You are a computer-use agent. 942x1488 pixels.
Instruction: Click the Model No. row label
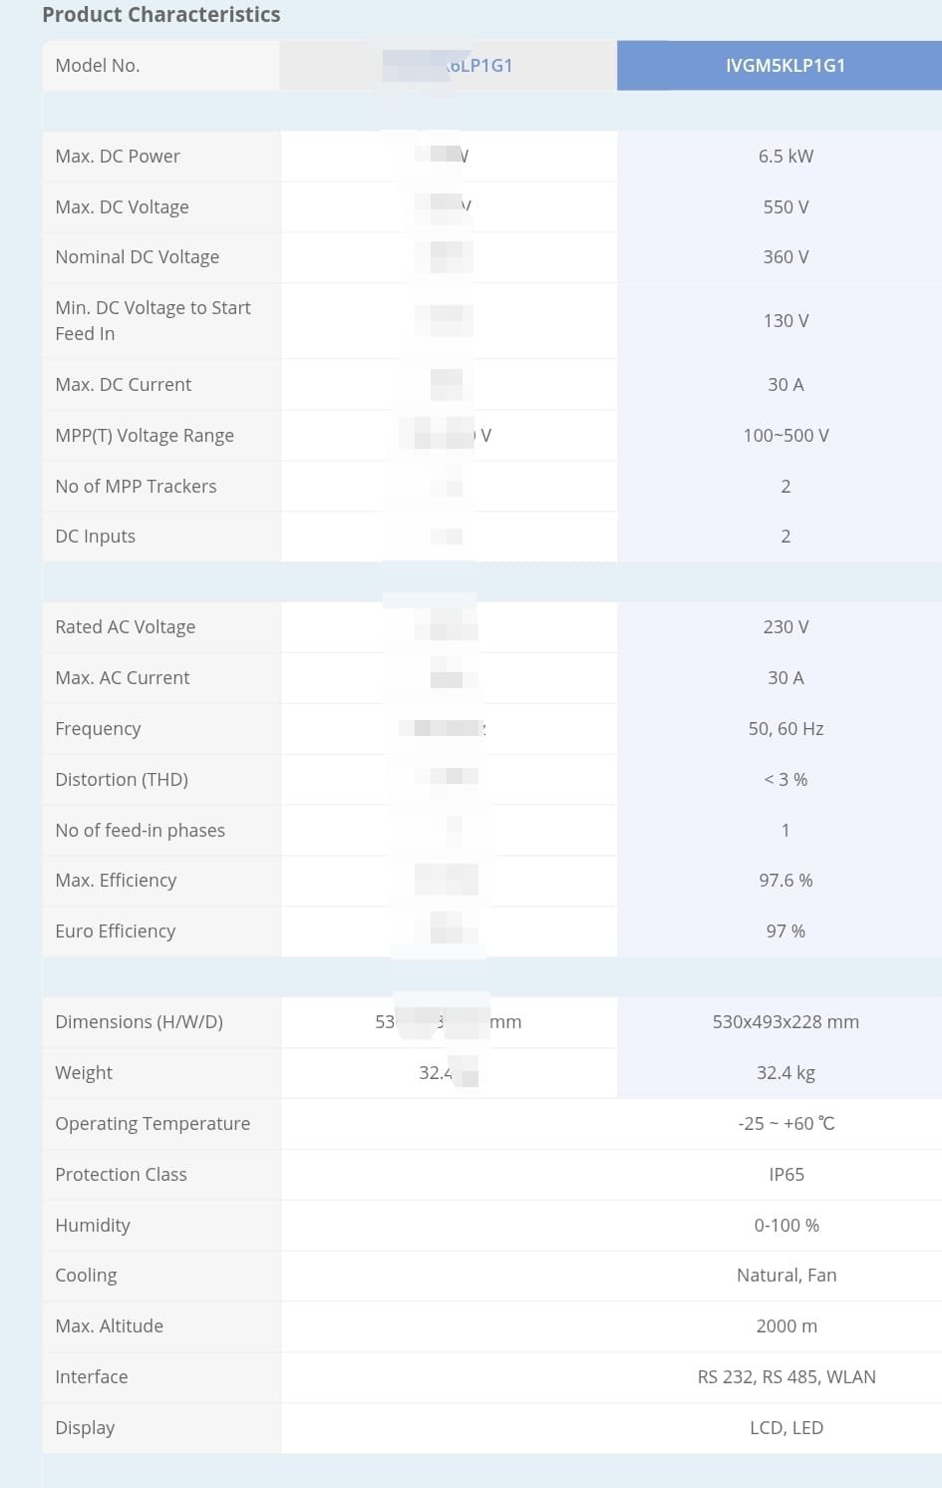98,66
